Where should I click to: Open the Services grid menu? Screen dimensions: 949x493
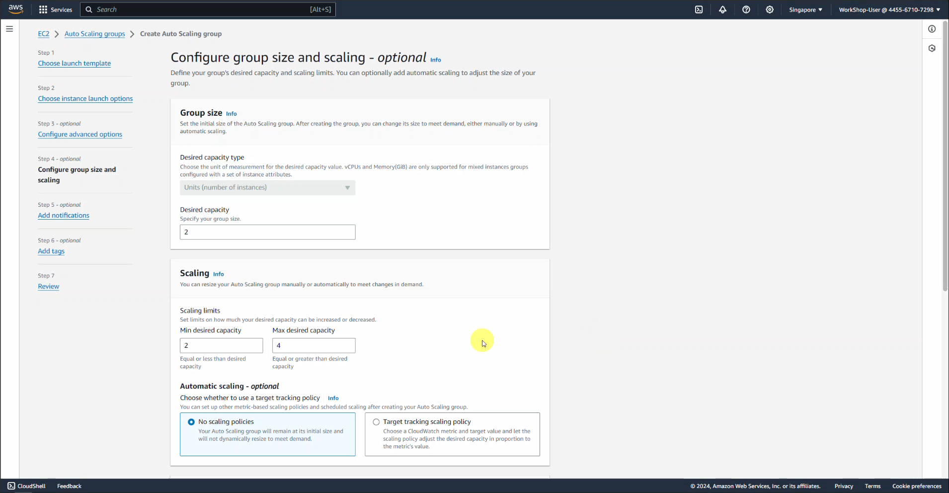pyautogui.click(x=56, y=9)
